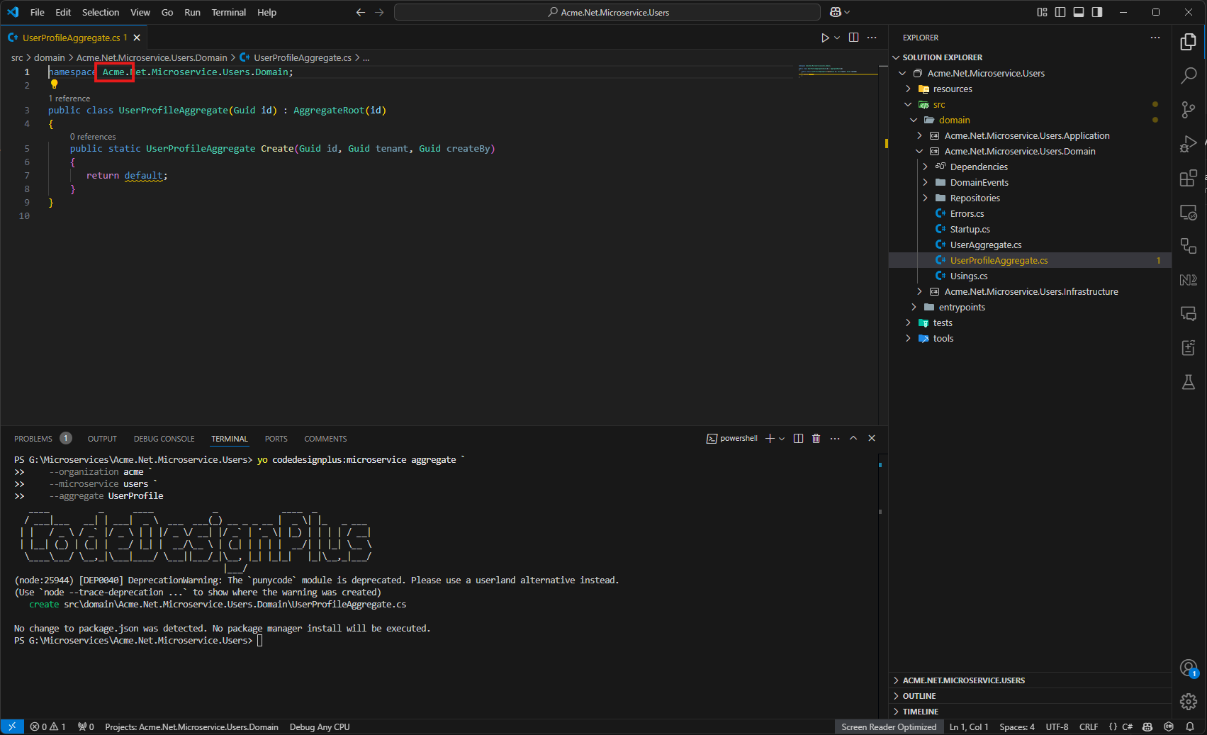Click the '0 references' CodeLens link
1207x735 pixels.
tap(93, 137)
